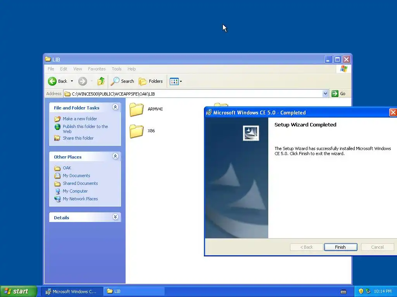Click the green Back arrow icon in Explorer
Screen dimensions: 397x297
pos(52,81)
